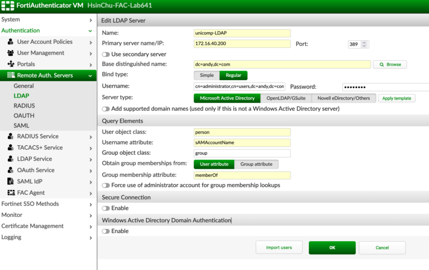The height and width of the screenshot is (270, 429).
Task: Open the LDAP submenu item
Action: pyautogui.click(x=21, y=96)
